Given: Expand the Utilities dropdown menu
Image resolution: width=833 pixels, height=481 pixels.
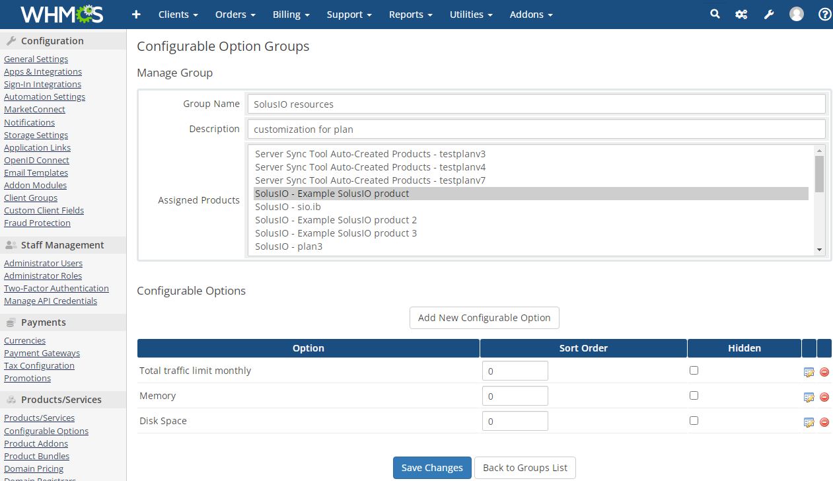Looking at the screenshot, I should click(x=471, y=14).
